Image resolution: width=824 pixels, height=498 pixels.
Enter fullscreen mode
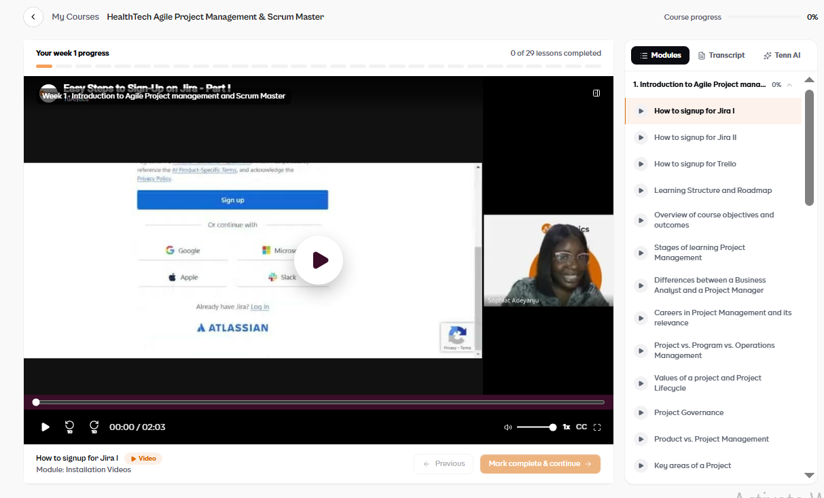click(x=598, y=427)
